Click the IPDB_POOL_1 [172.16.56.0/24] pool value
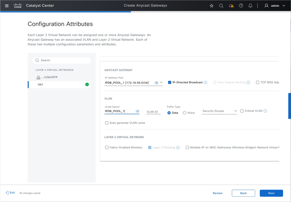 [x=127, y=83]
